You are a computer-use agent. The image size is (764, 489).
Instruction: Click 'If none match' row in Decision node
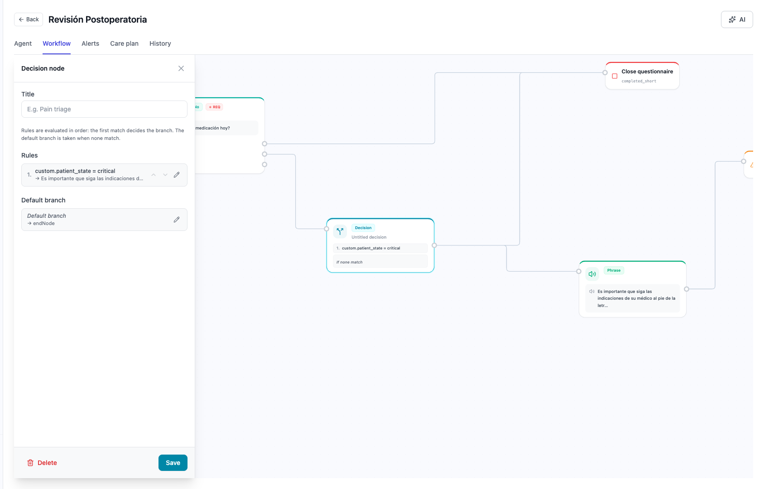(x=380, y=262)
